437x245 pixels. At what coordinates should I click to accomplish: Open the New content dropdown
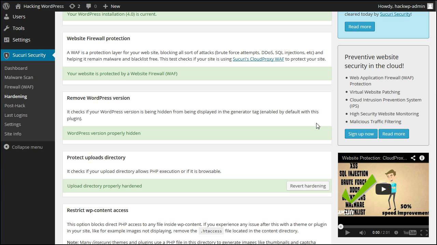click(111, 6)
